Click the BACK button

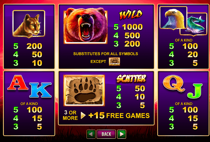(106, 134)
